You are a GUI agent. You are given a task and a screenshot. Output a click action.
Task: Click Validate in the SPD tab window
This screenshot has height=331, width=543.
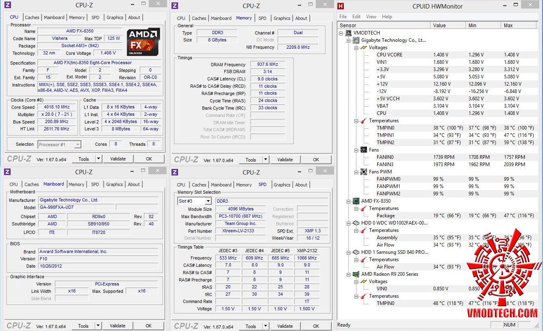pyautogui.click(x=285, y=326)
